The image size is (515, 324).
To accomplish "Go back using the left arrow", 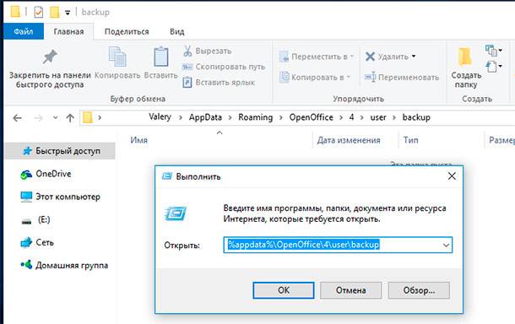I will pos(18,118).
